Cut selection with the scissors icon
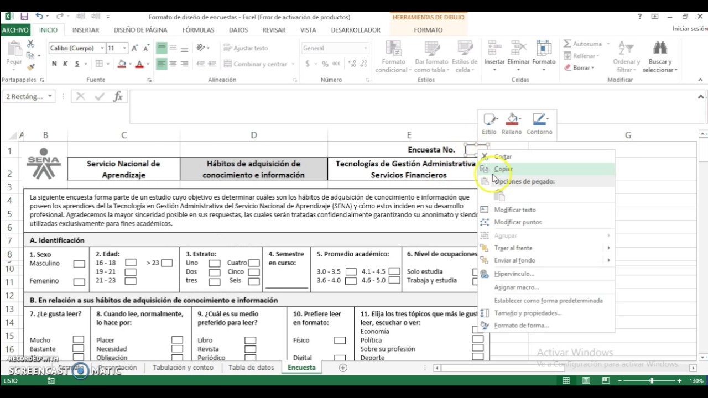Image resolution: width=708 pixels, height=398 pixels. coord(30,44)
